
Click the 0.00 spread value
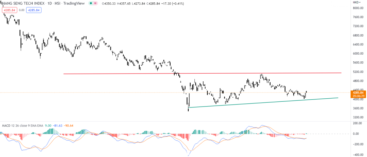[22, 10]
